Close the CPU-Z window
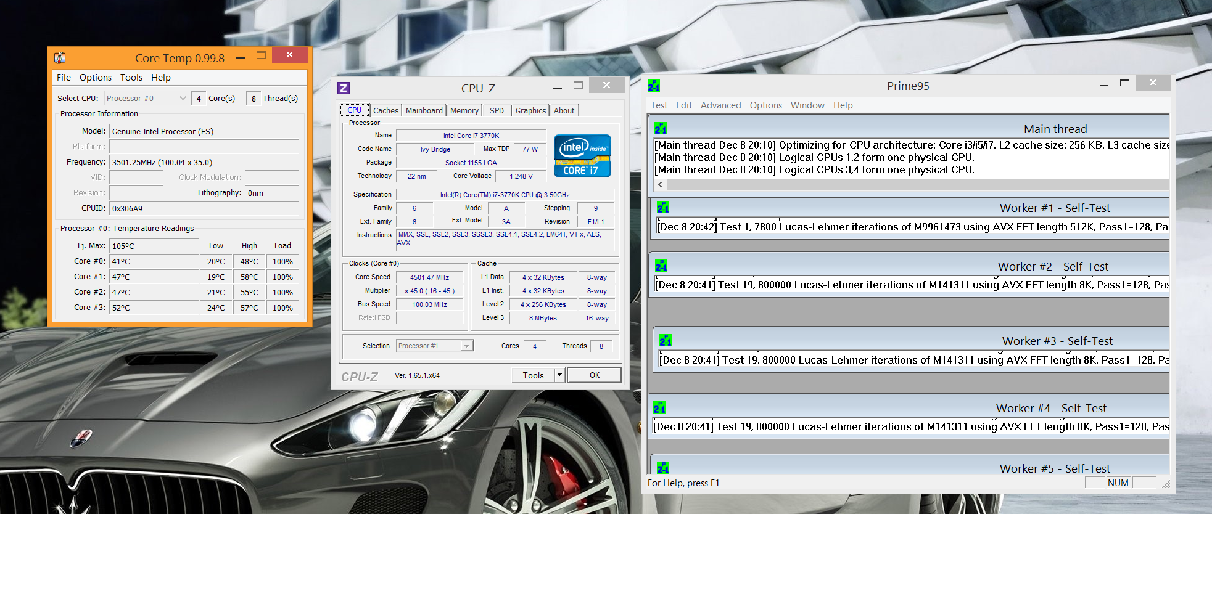 (x=607, y=85)
